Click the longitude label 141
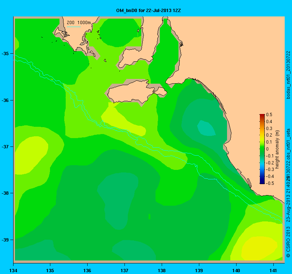The height and width of the screenshot is (274, 292). coord(273,270)
